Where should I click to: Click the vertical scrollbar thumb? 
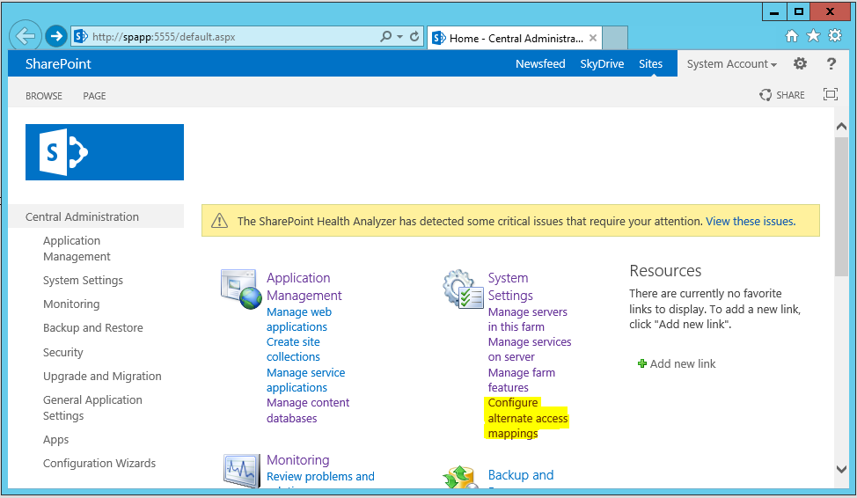click(842, 207)
